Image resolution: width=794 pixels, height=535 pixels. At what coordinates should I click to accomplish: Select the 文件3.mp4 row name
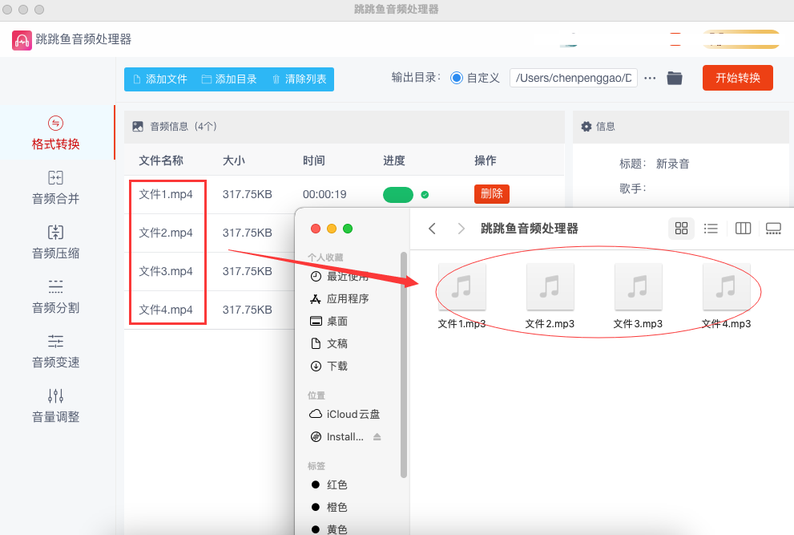[166, 271]
